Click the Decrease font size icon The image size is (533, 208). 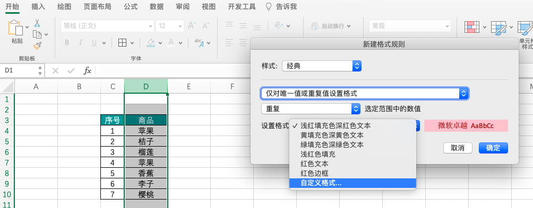click(x=205, y=26)
